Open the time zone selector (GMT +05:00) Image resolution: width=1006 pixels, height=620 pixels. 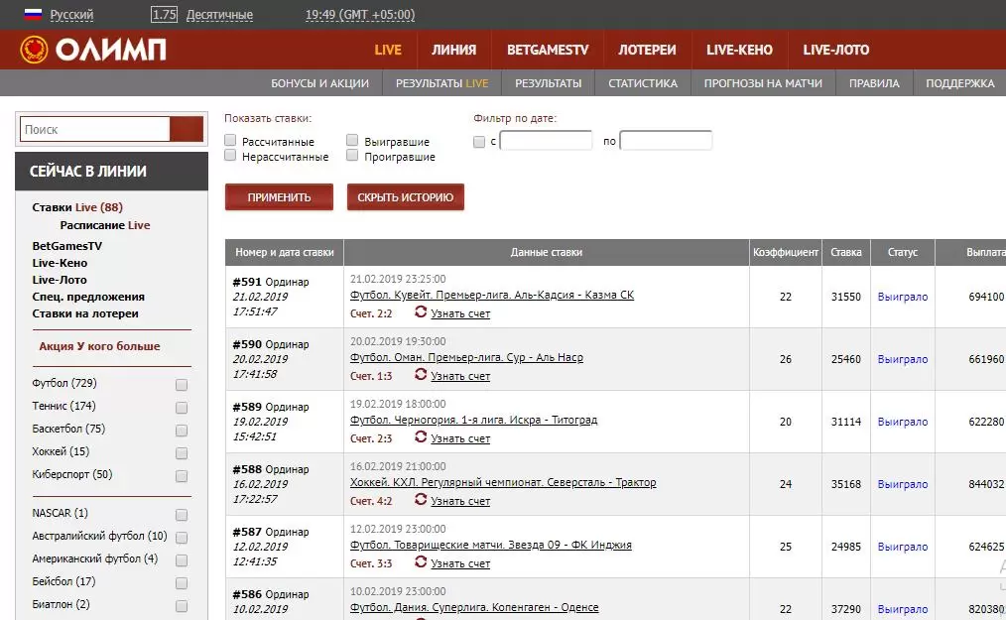[360, 15]
